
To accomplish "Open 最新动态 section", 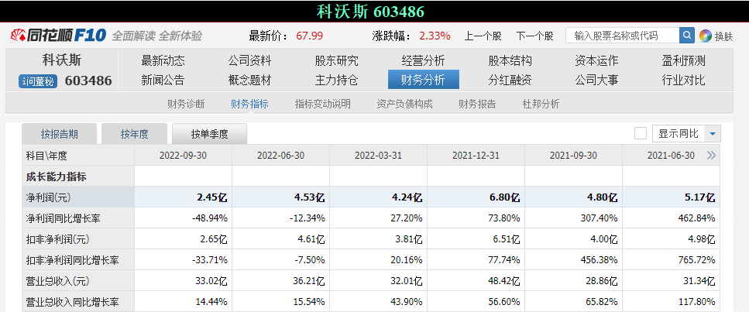I will (163, 60).
